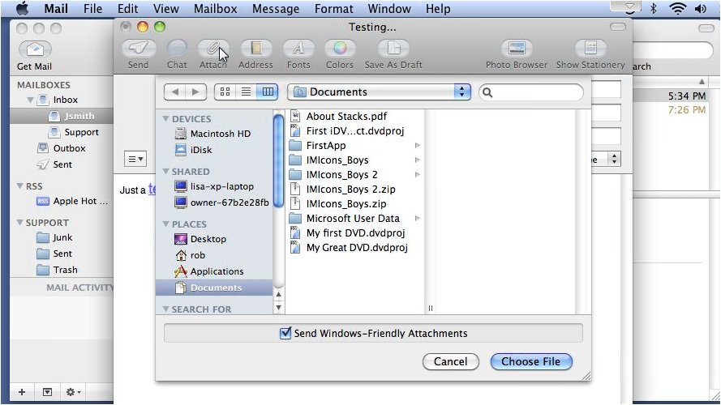Toggle the mail activity panel button
This screenshot has width=721, height=405.
[x=47, y=392]
